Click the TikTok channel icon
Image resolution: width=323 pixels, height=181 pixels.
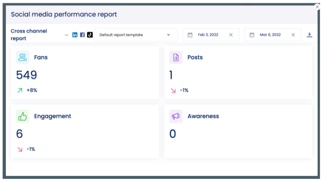[x=90, y=35]
